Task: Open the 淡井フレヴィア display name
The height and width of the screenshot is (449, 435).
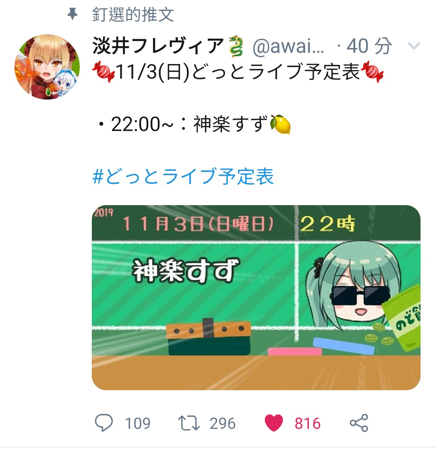Action: [158, 46]
